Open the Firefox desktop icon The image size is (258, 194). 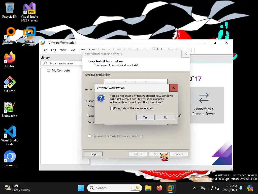10,60
